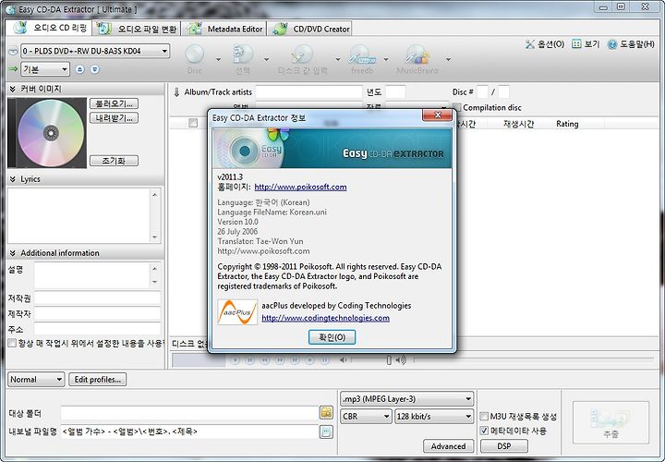Click the aacPlus logo in the dialog

[237, 312]
